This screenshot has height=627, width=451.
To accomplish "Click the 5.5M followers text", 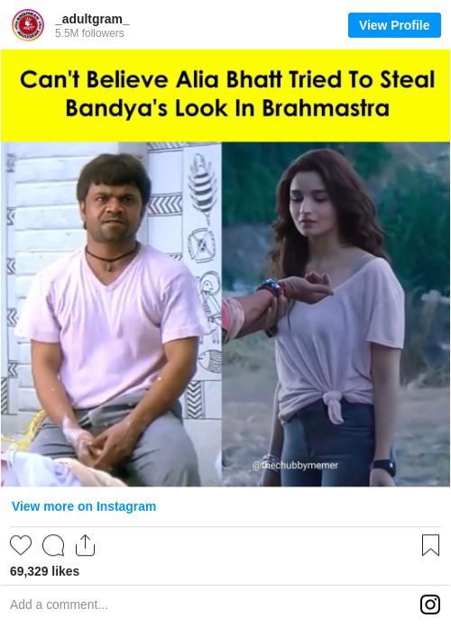I will (x=89, y=33).
